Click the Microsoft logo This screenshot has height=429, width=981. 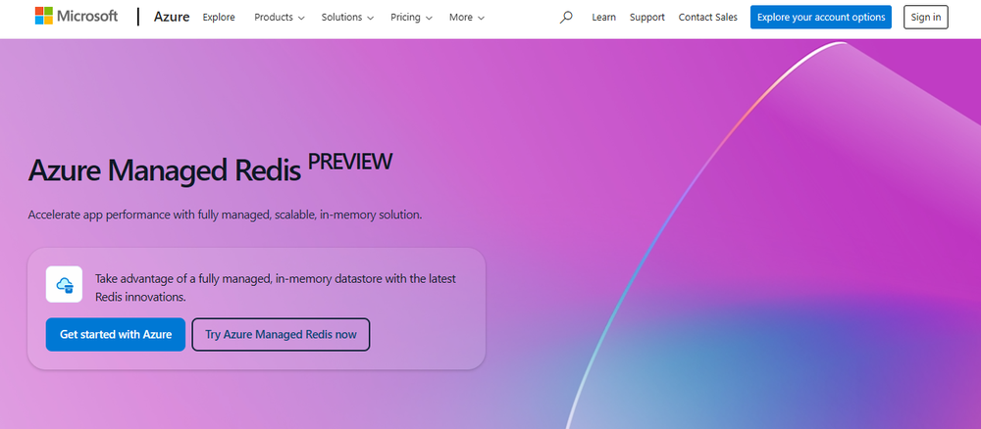coord(77,17)
